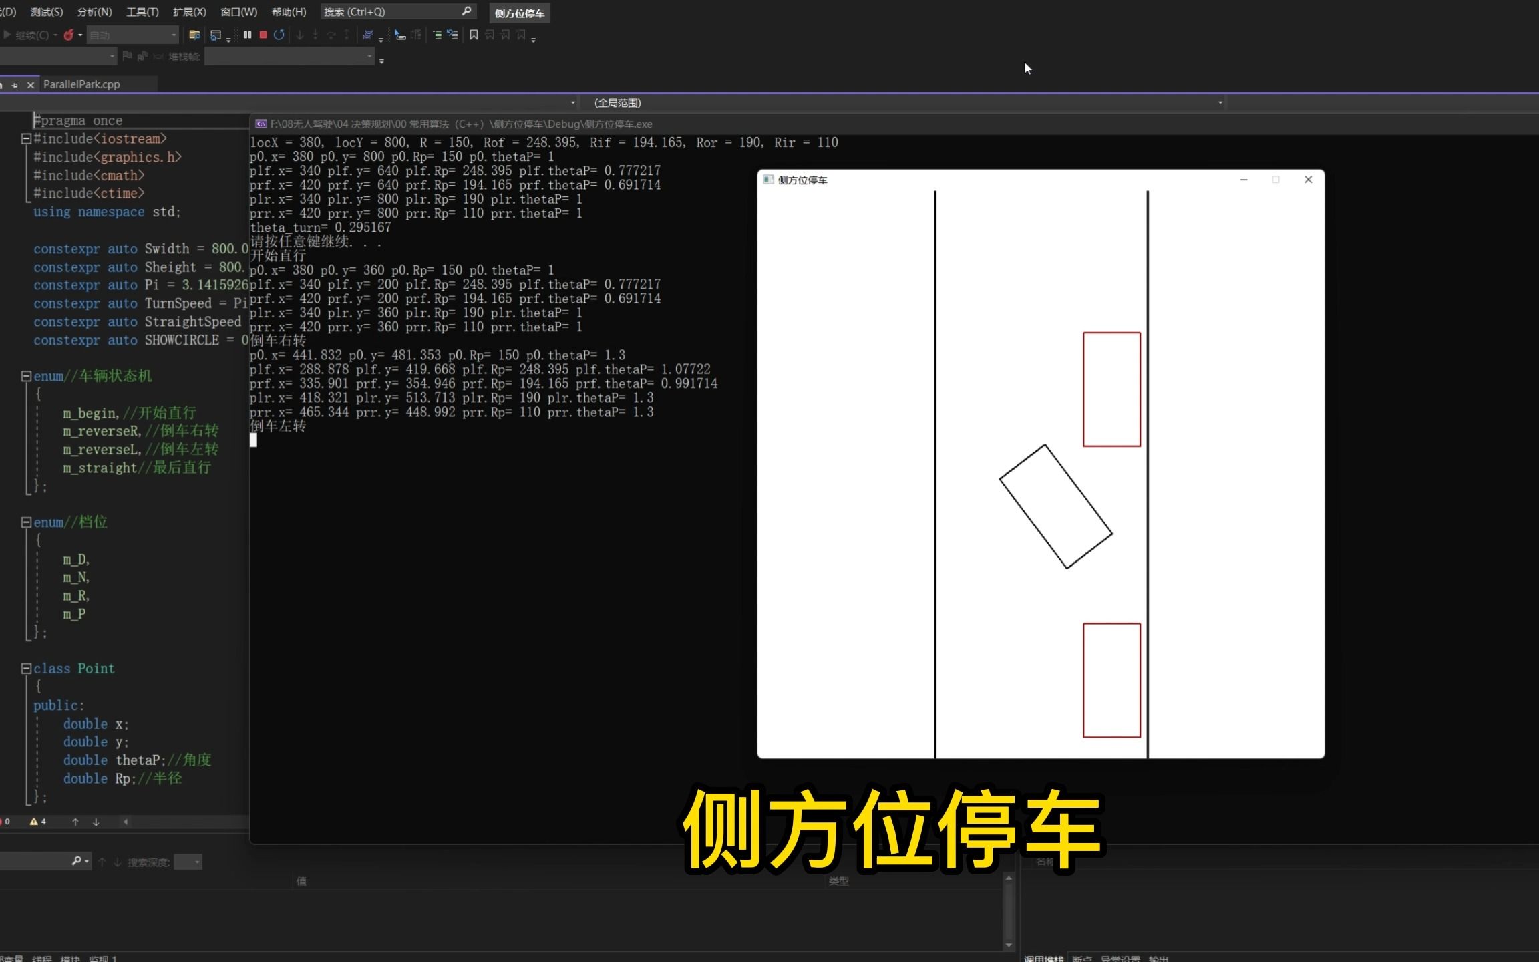
Task: Click the locals panel scrollbar down arrow
Action: click(x=1009, y=945)
